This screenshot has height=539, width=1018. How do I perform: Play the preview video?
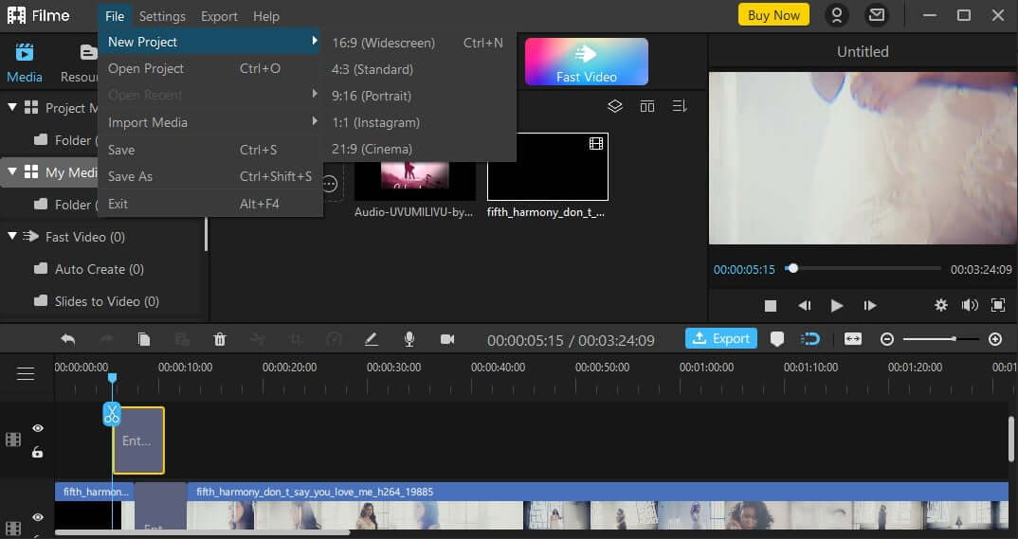pyautogui.click(x=837, y=306)
